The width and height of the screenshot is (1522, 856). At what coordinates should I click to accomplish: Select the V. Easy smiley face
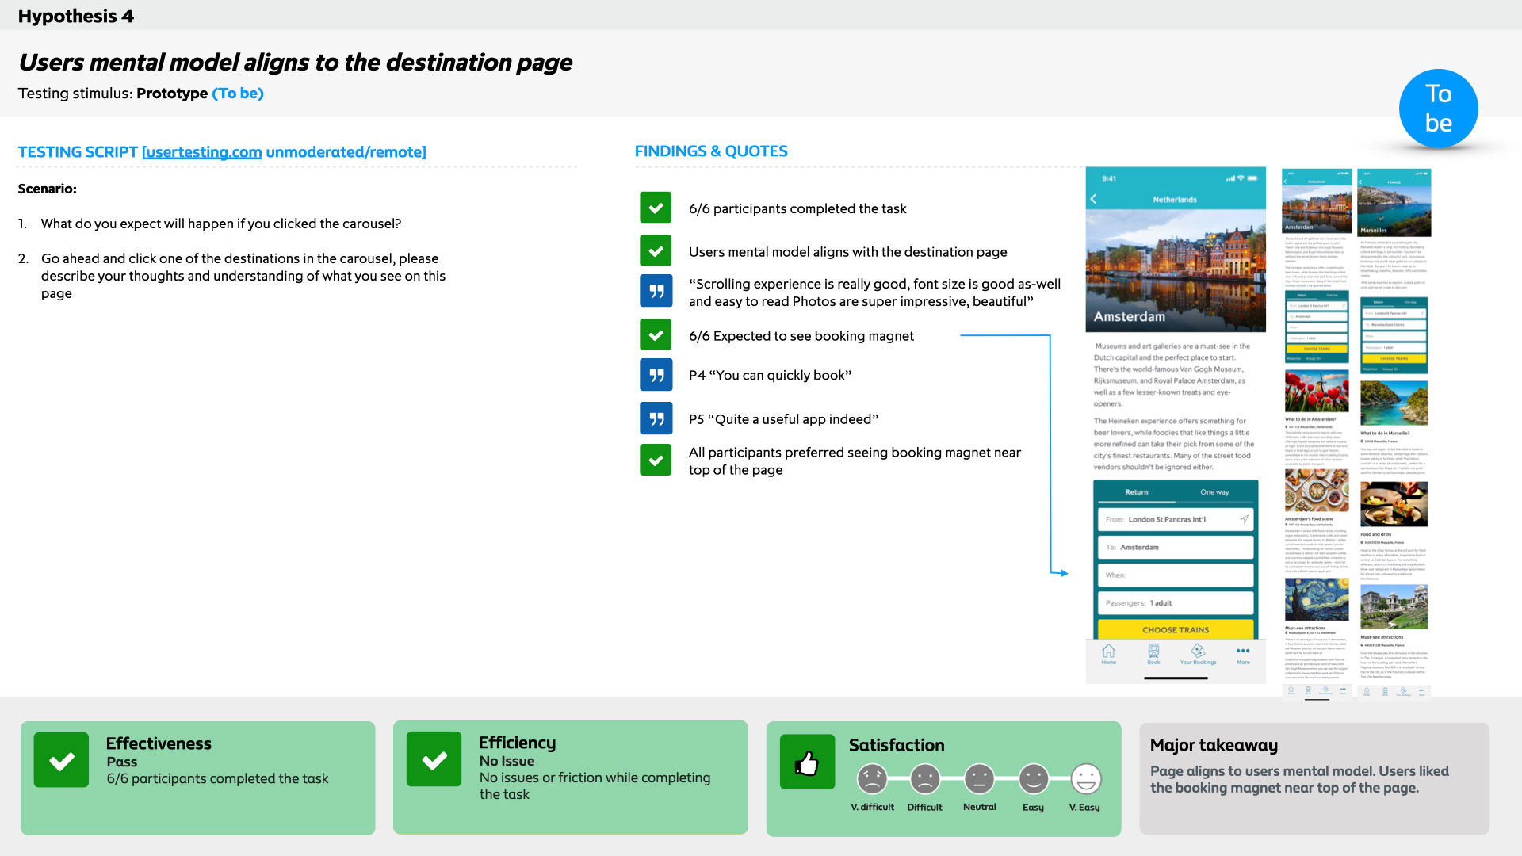(x=1085, y=779)
